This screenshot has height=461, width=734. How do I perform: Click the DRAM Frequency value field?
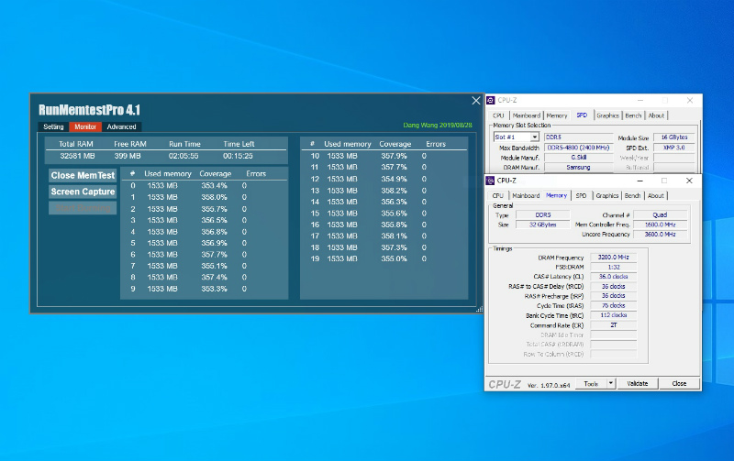pos(614,258)
